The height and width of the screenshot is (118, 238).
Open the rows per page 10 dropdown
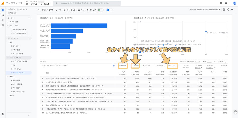pos(197,62)
